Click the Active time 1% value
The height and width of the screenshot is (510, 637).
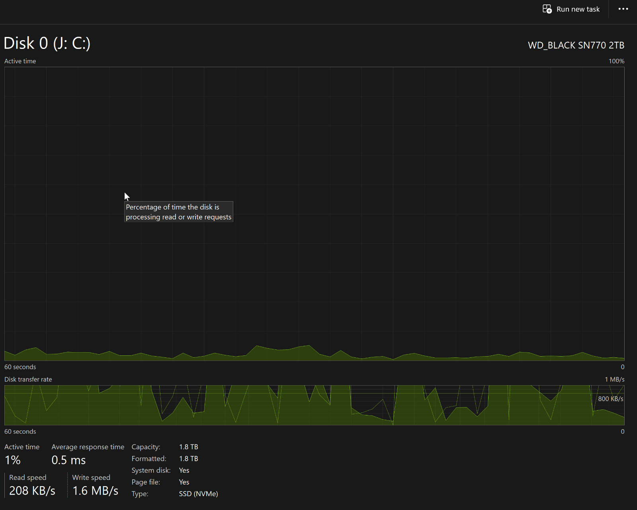click(x=13, y=460)
